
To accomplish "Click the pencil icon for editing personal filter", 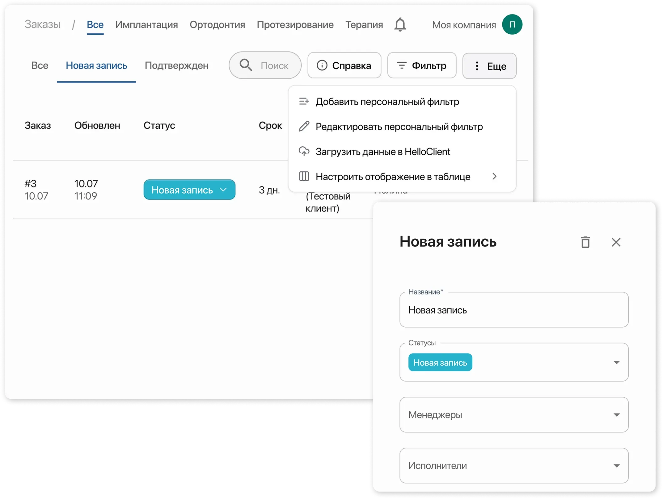I will [304, 126].
